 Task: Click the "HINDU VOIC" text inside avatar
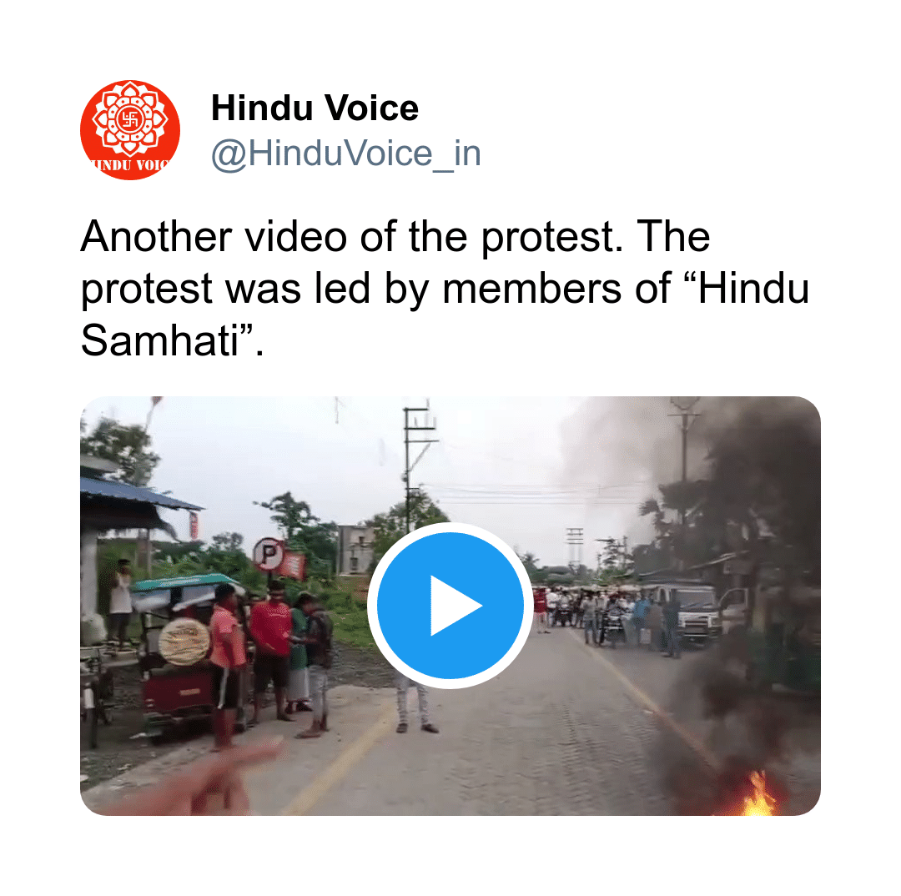(130, 165)
